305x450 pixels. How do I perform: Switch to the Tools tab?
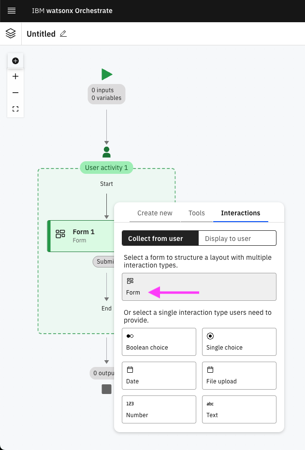pos(197,213)
